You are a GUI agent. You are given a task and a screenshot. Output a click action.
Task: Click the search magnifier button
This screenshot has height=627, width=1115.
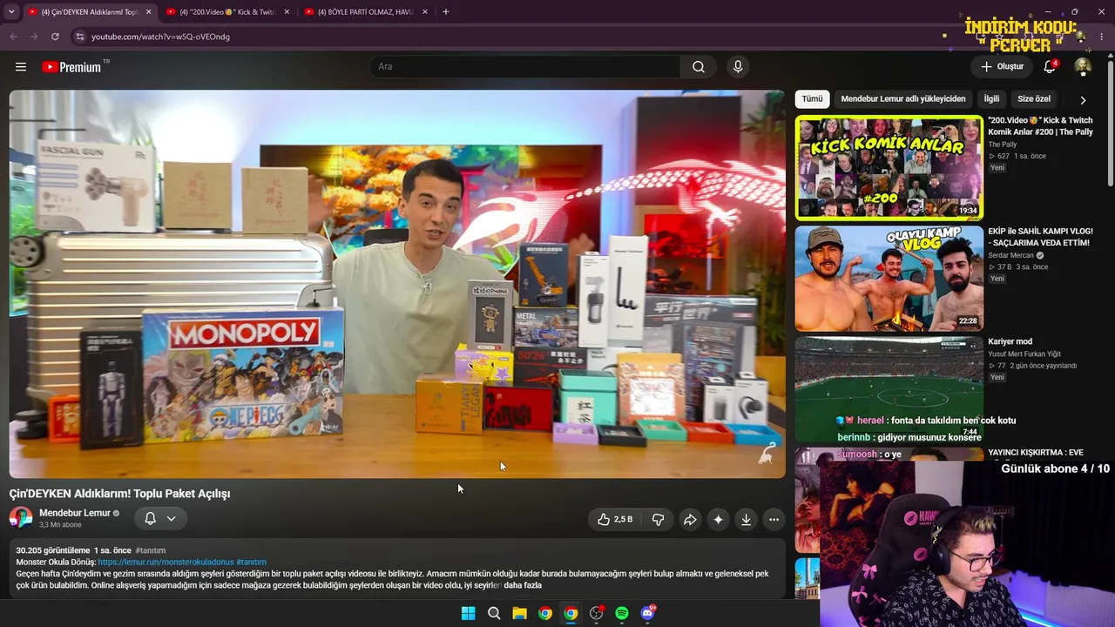coord(699,67)
